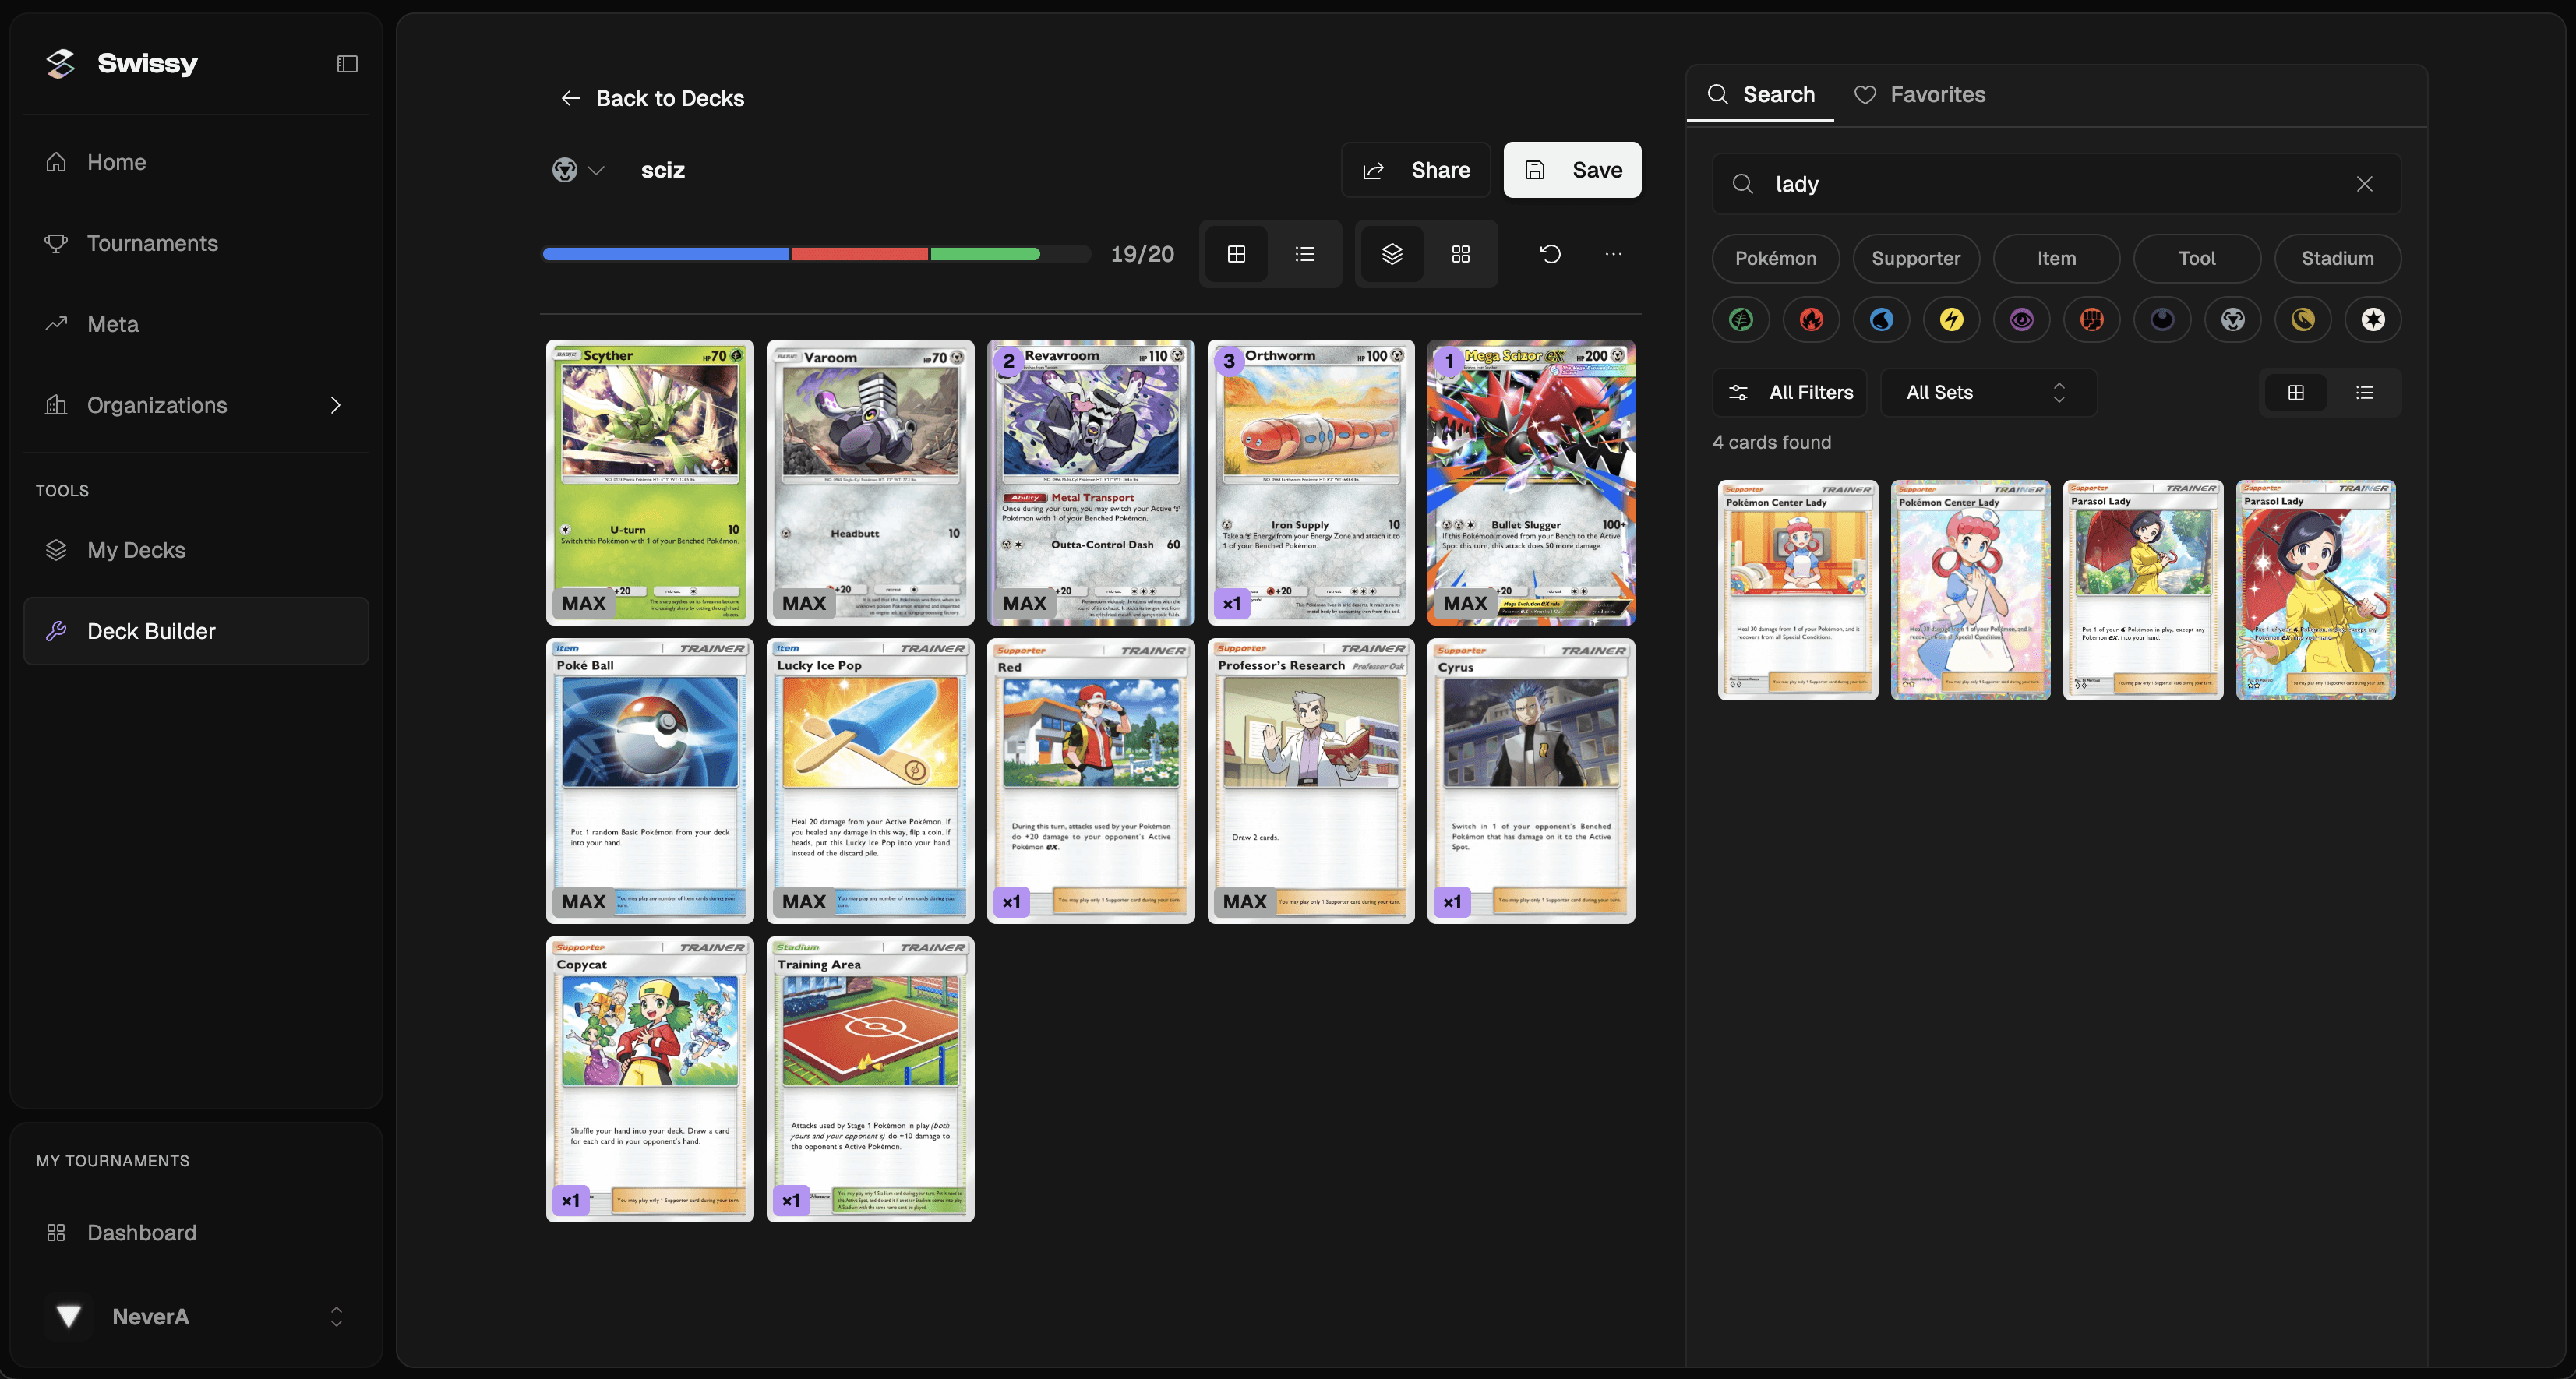The image size is (2576, 1379).
Task: Open All Filters panel
Action: [1790, 393]
